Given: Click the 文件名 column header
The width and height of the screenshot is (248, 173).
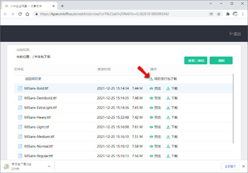Looking at the screenshot, I should [19, 69].
